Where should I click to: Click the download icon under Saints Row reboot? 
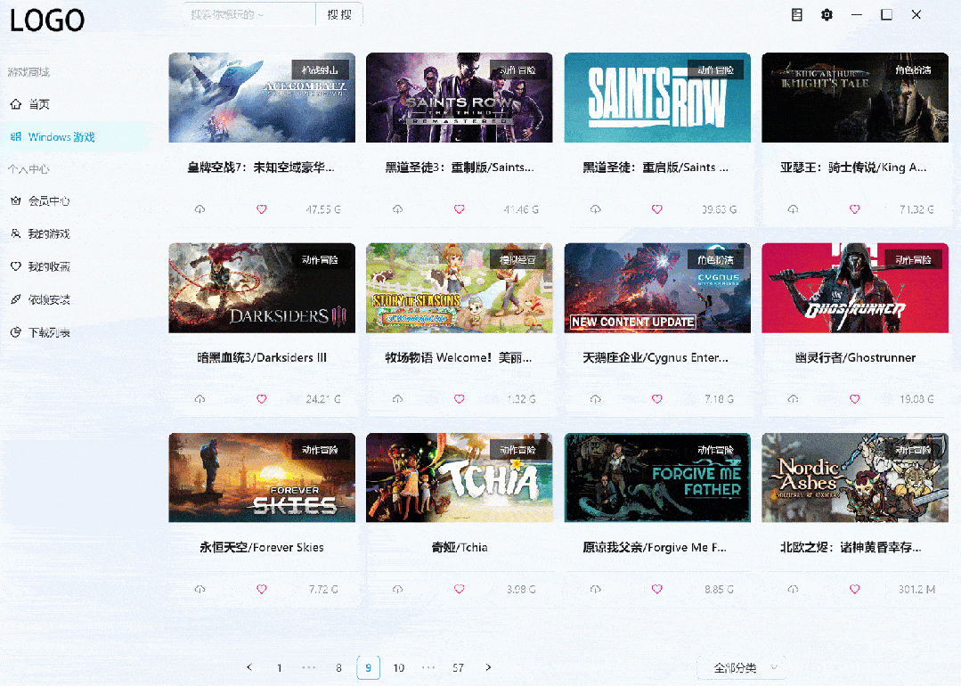click(595, 209)
